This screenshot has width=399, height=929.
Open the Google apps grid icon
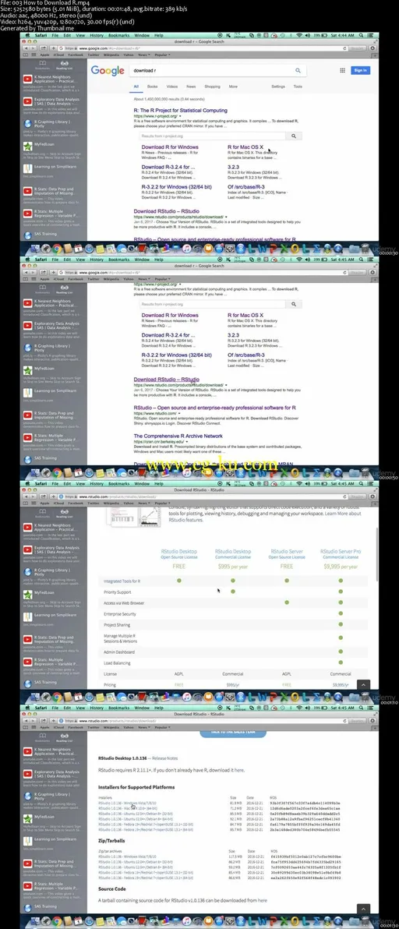pyautogui.click(x=342, y=70)
